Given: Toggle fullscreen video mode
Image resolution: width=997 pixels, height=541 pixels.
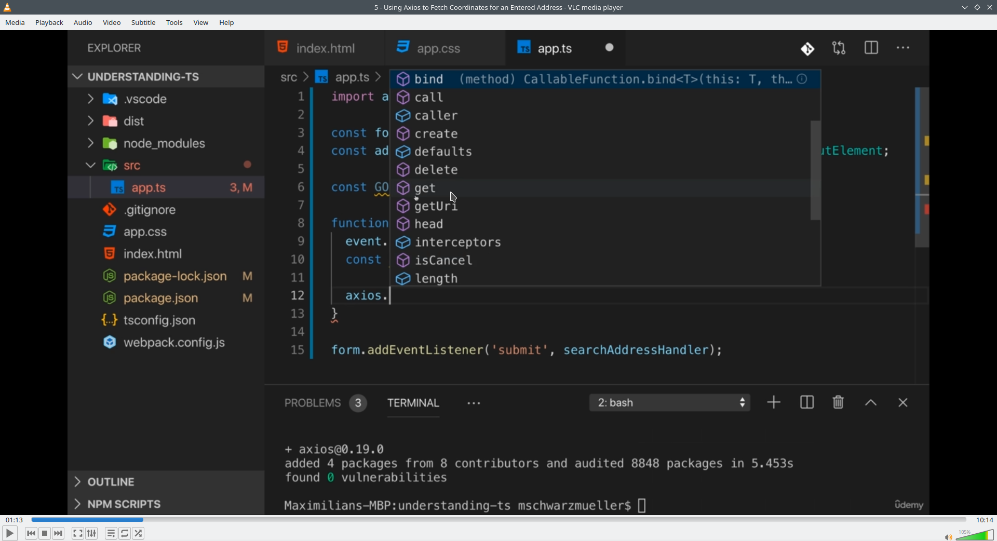Looking at the screenshot, I should pyautogui.click(x=77, y=533).
